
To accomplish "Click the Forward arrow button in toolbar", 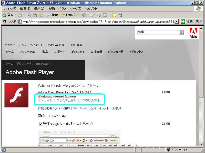I will pyautogui.click(x=20, y=15).
